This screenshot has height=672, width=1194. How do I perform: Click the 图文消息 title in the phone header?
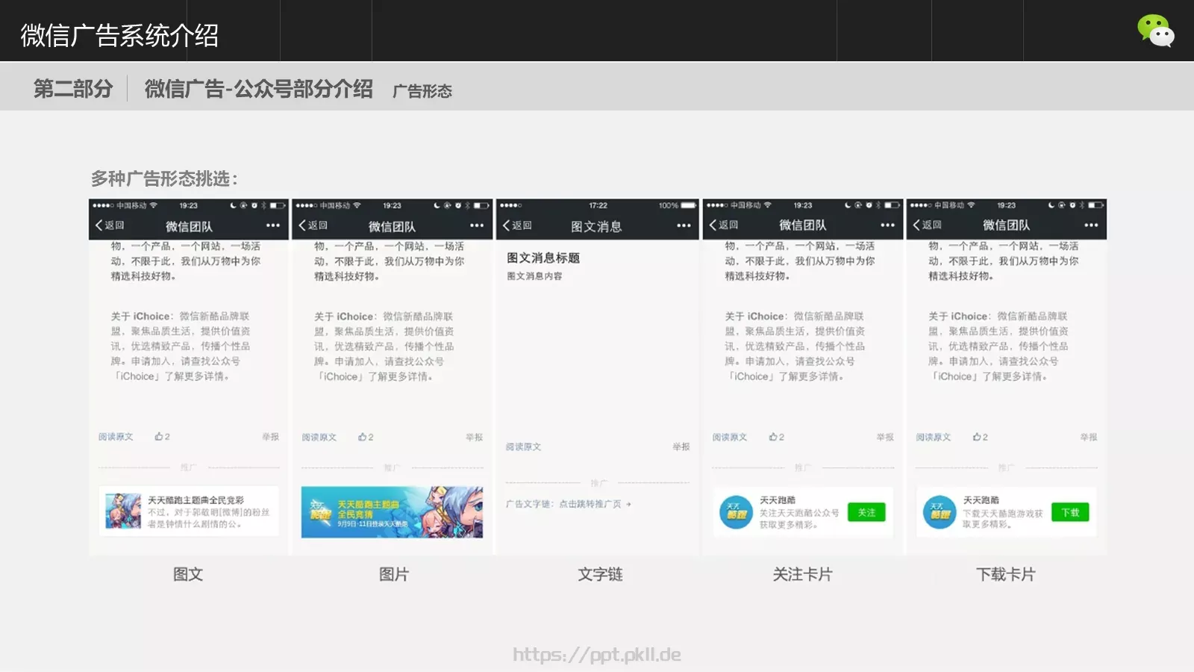tap(596, 226)
